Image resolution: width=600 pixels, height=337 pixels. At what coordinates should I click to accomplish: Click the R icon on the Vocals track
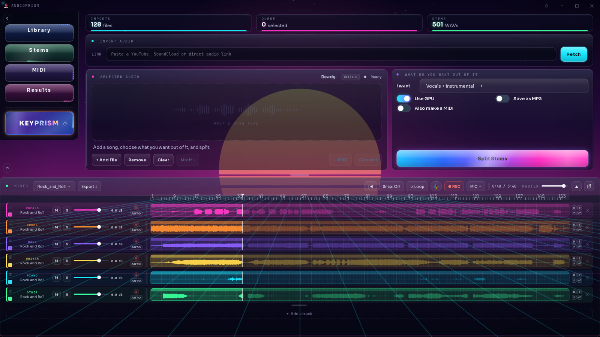point(574,208)
